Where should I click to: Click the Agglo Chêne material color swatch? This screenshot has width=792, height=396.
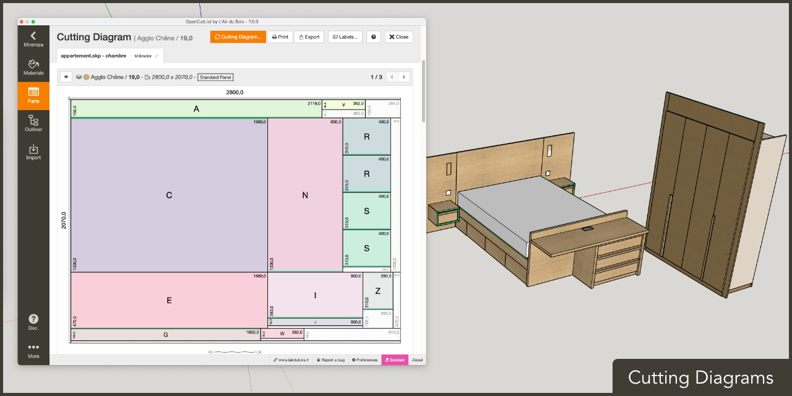point(87,77)
